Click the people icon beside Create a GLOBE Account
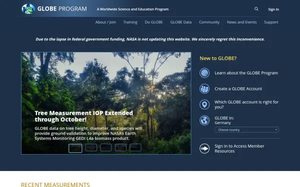Image resolution: width=300 pixels, height=187 pixels. pos(204,89)
